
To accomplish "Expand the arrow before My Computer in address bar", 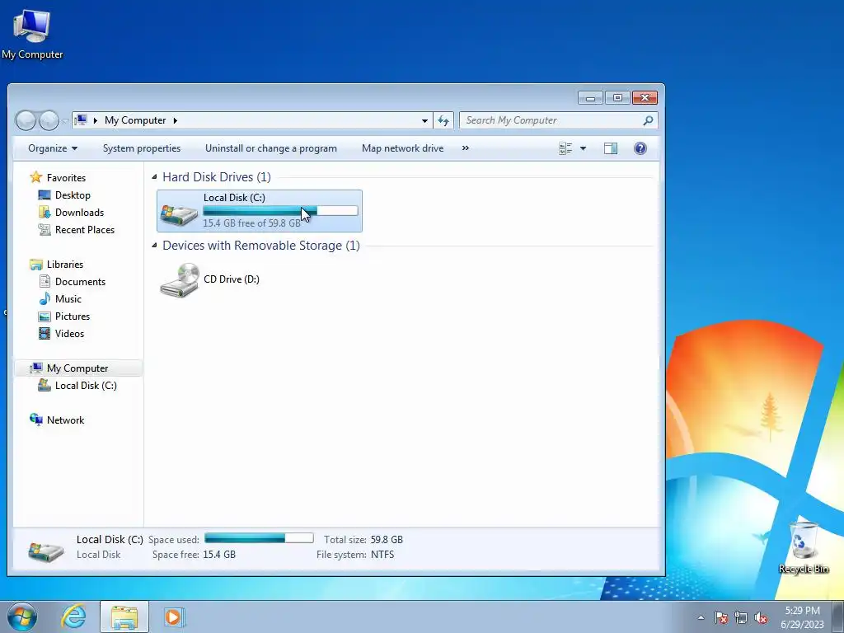I will (x=96, y=120).
